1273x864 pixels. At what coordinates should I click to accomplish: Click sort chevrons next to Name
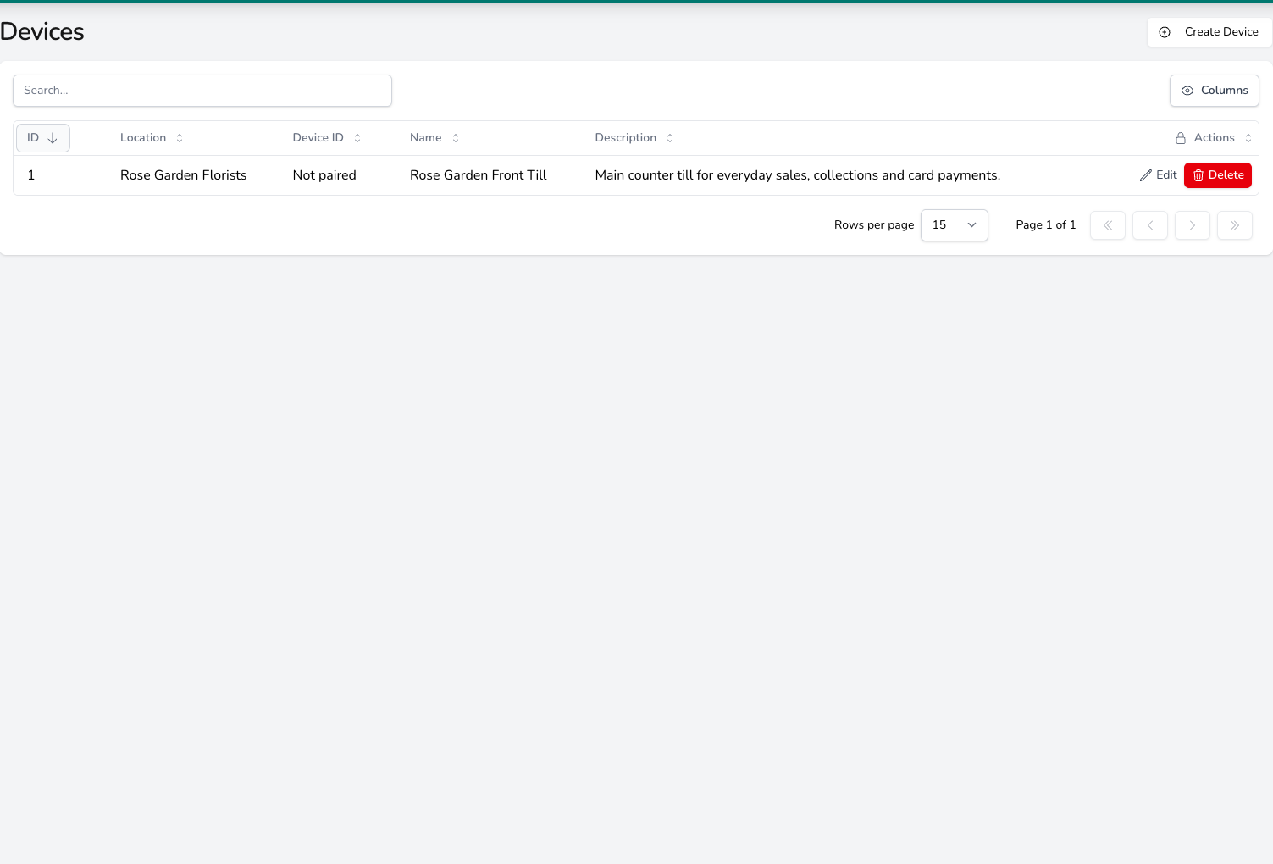pyautogui.click(x=456, y=138)
